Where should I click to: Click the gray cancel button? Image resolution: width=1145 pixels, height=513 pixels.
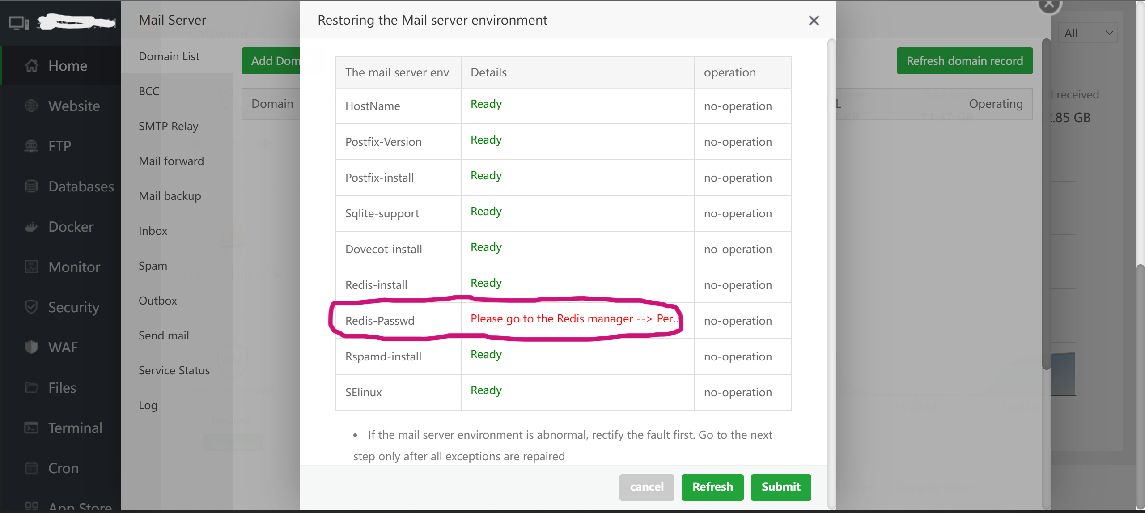(646, 487)
